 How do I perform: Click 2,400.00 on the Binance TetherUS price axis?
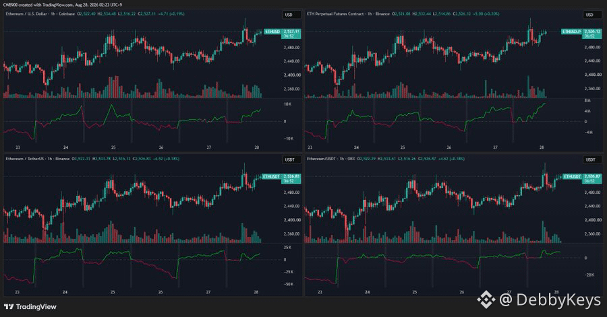[x=292, y=220]
